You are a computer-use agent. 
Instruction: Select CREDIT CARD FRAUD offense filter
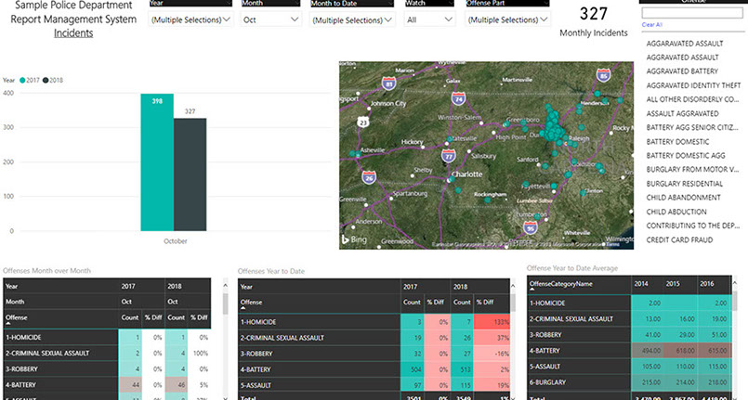tap(681, 239)
